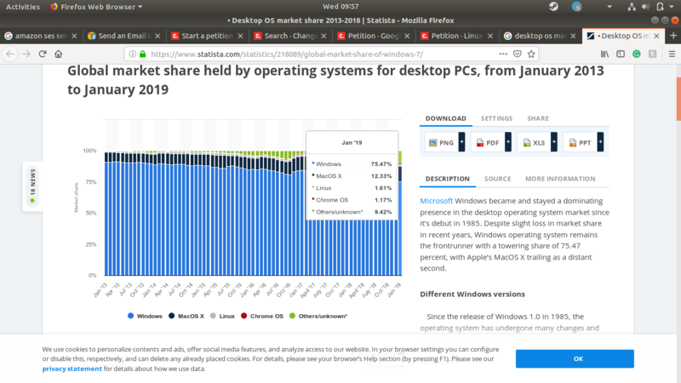The width and height of the screenshot is (681, 383).
Task: Download chart as PNG
Action: (x=441, y=142)
